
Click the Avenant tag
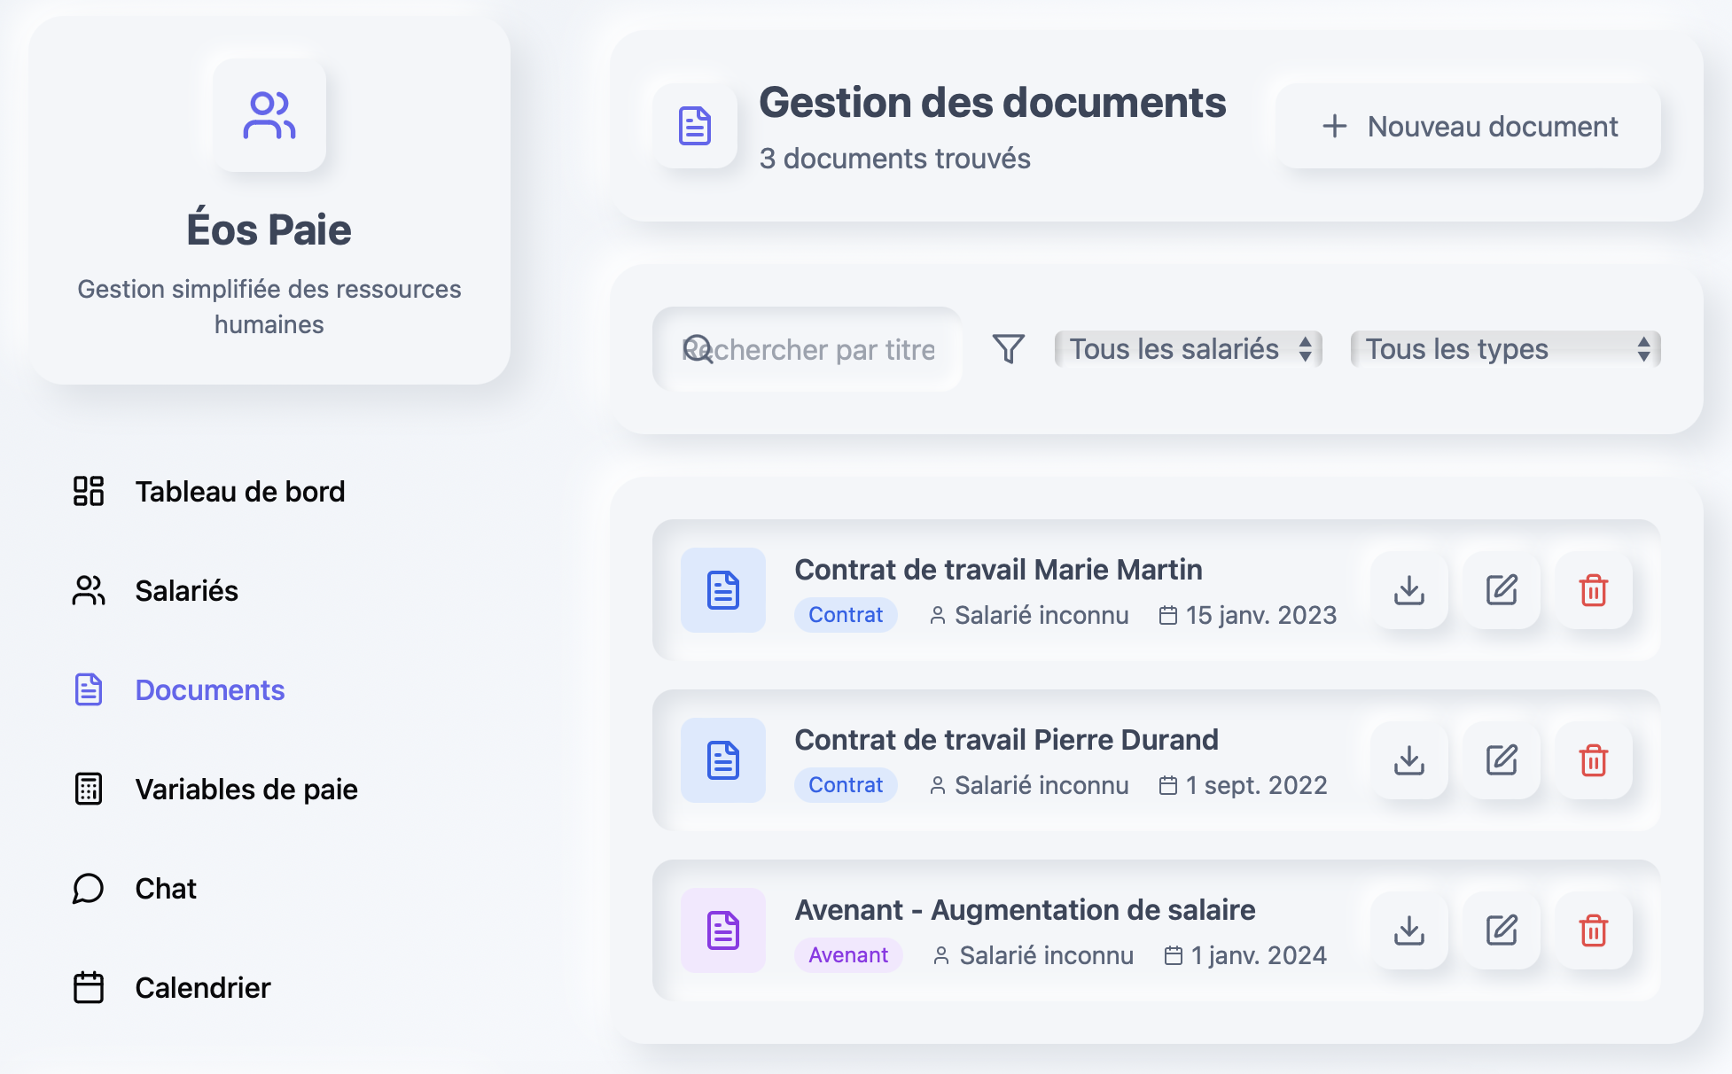coord(848,955)
